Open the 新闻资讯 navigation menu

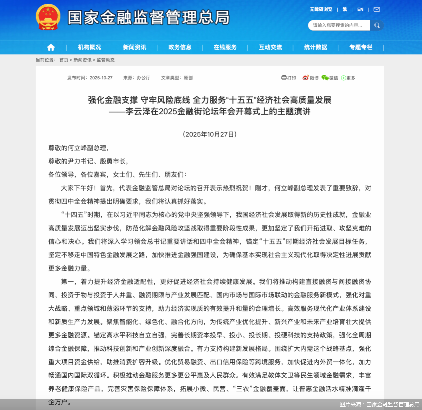[134, 47]
